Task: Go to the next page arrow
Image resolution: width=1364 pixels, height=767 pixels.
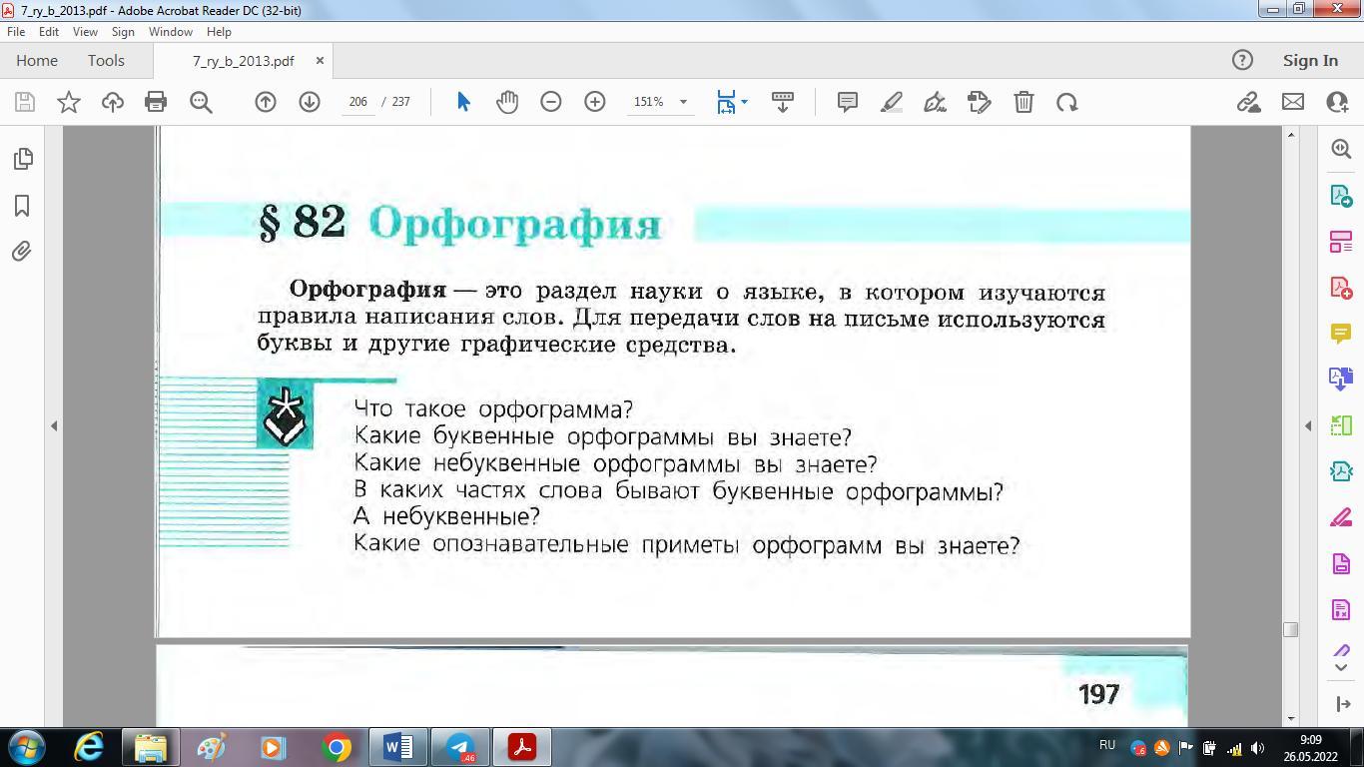Action: [x=310, y=102]
